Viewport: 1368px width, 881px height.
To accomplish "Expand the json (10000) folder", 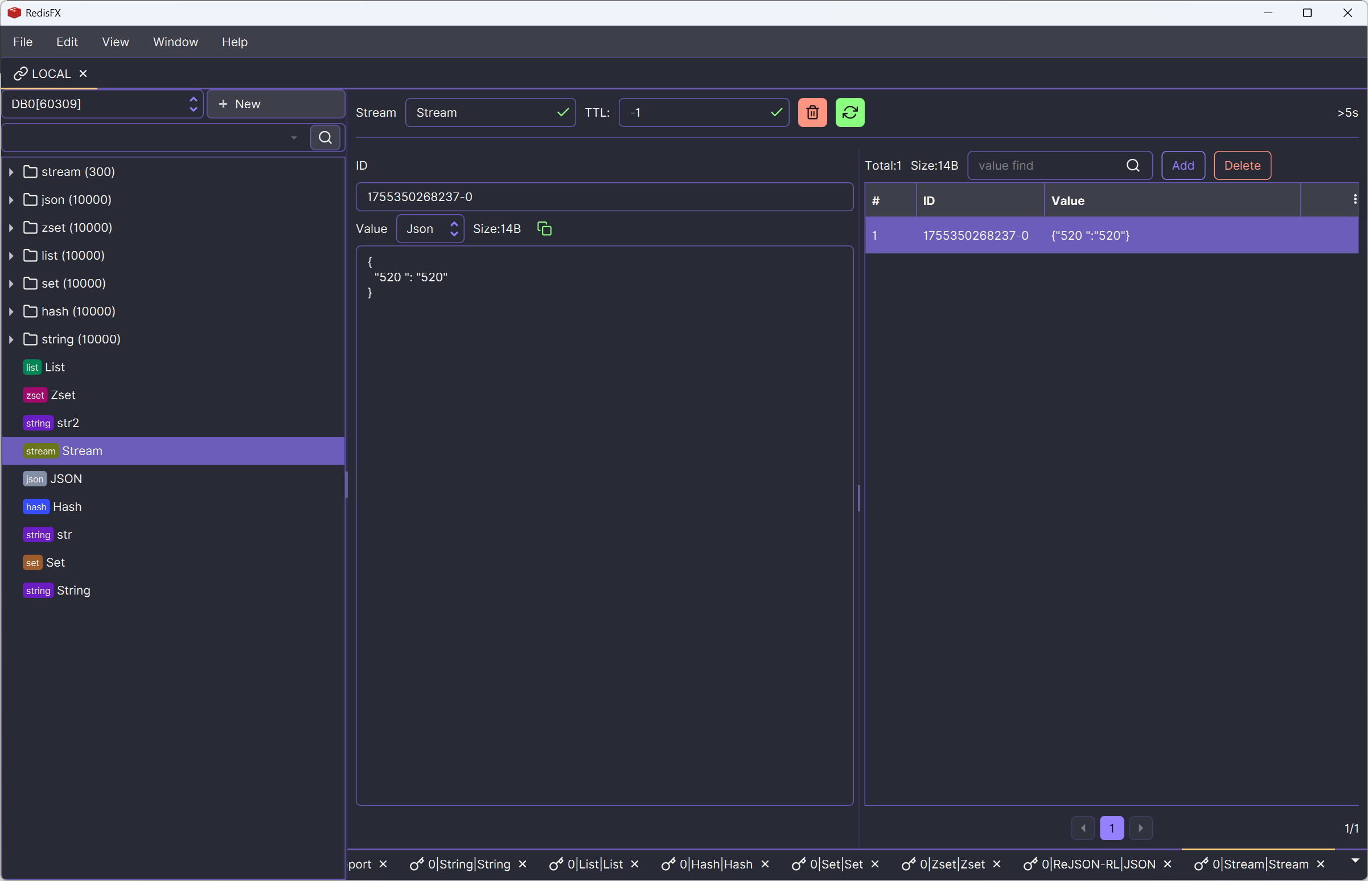I will pyautogui.click(x=10, y=199).
